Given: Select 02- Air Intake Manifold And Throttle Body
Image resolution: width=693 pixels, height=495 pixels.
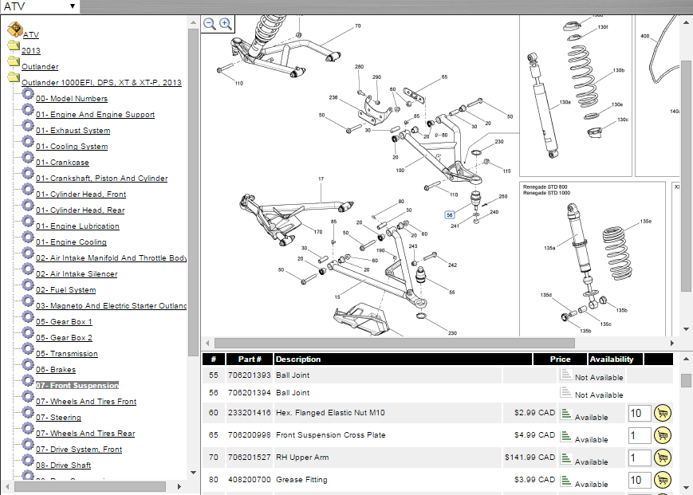Looking at the screenshot, I should (112, 258).
